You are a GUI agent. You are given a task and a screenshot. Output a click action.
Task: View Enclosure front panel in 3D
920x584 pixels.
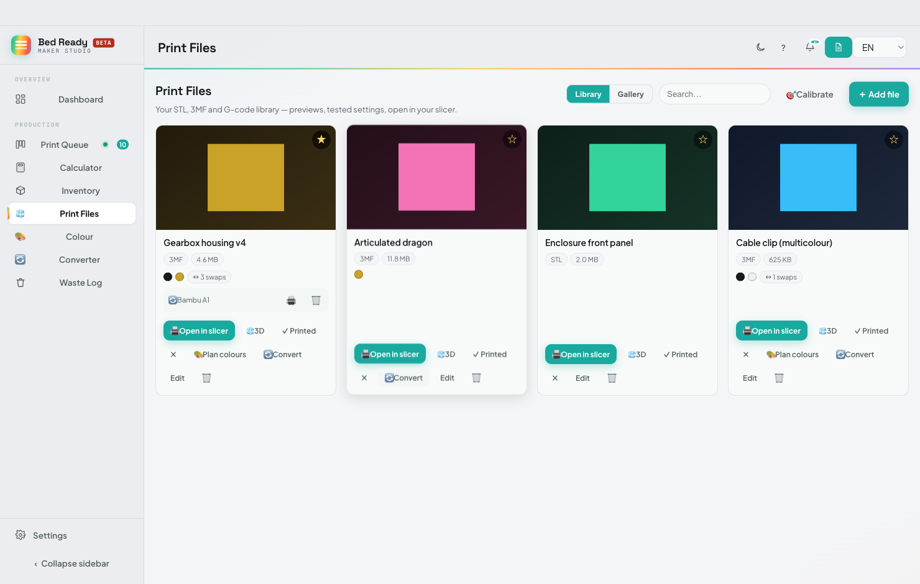(x=637, y=355)
